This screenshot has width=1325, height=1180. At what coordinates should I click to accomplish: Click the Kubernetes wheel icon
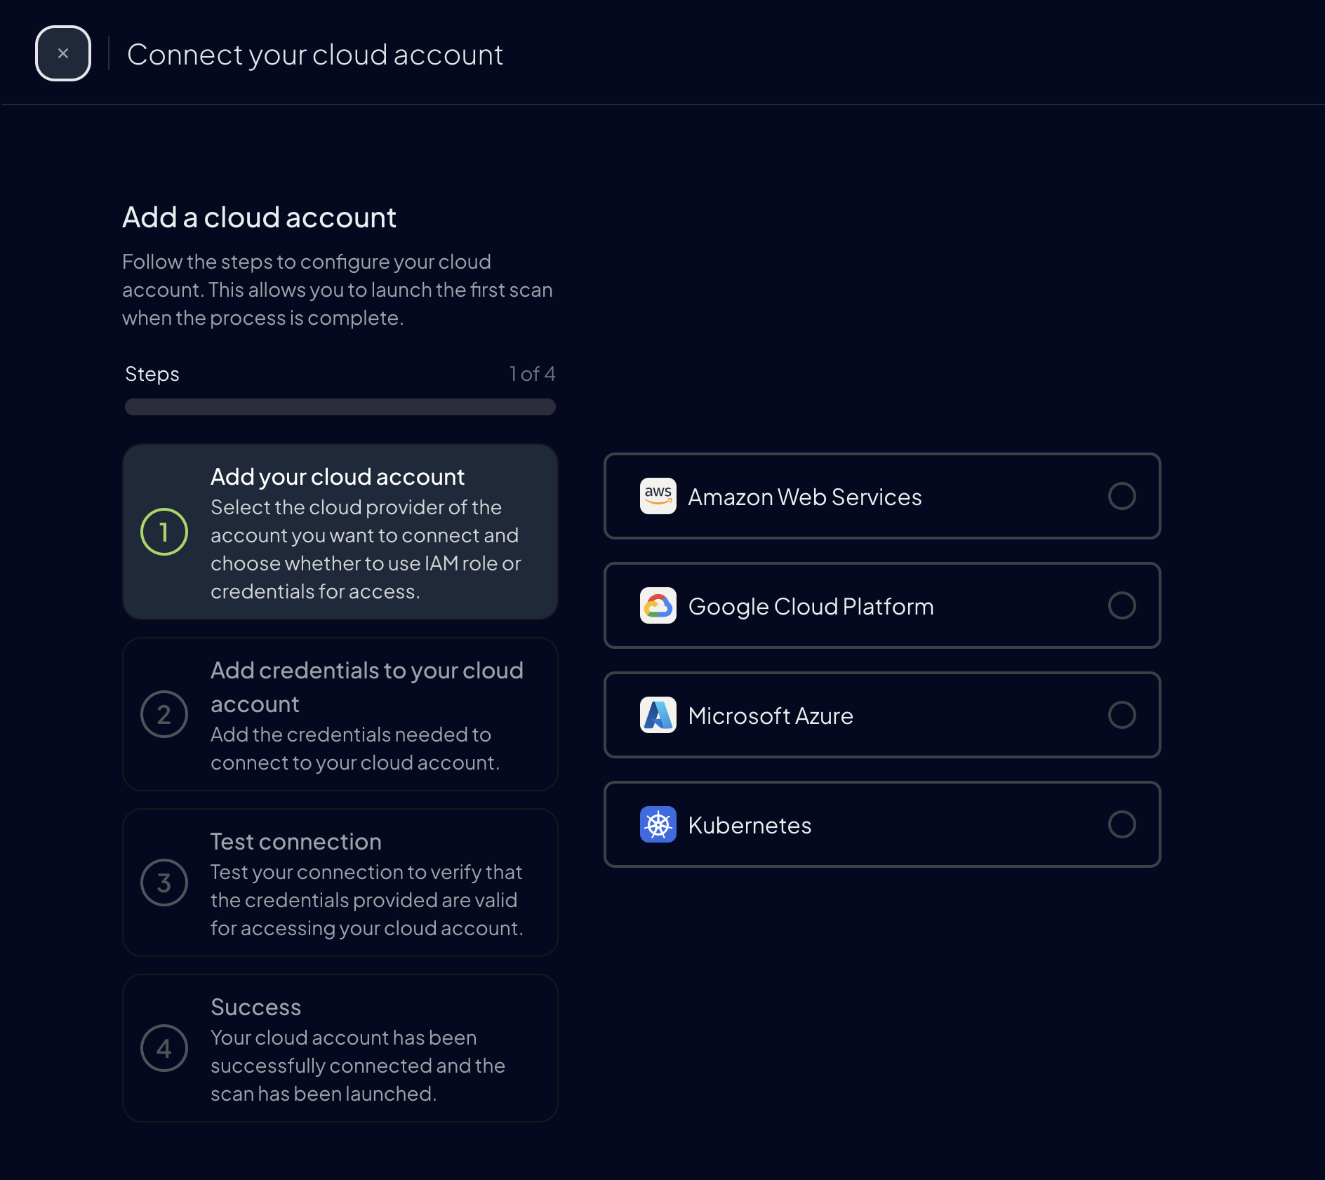coord(658,824)
